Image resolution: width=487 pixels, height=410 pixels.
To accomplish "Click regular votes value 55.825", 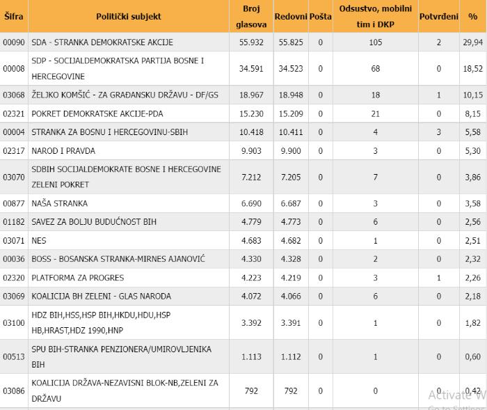I will [x=291, y=42].
